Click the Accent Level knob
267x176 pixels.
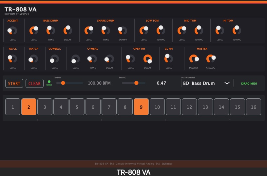(12, 31)
